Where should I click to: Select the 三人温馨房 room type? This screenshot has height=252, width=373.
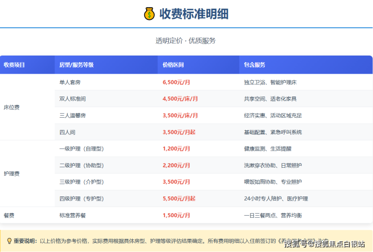[x=73, y=116]
